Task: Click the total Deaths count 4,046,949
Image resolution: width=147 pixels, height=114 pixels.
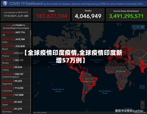Action: pos(88,16)
